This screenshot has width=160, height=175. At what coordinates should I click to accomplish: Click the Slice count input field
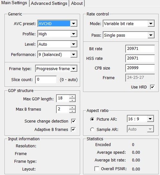46,79
